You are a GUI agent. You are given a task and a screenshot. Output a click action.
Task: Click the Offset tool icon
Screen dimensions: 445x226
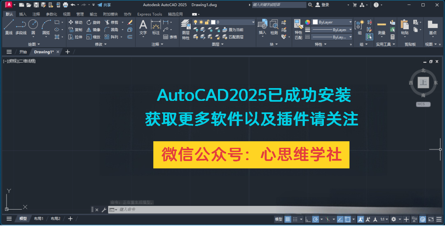point(130,37)
